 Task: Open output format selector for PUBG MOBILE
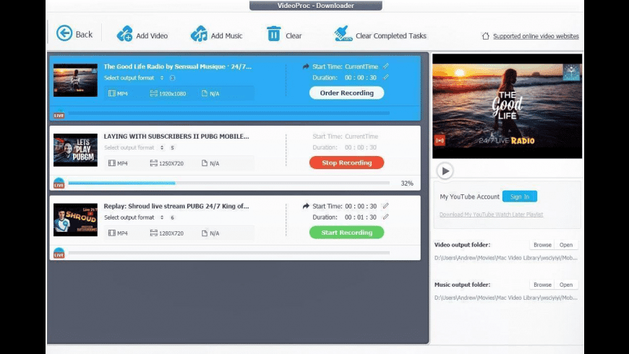162,147
